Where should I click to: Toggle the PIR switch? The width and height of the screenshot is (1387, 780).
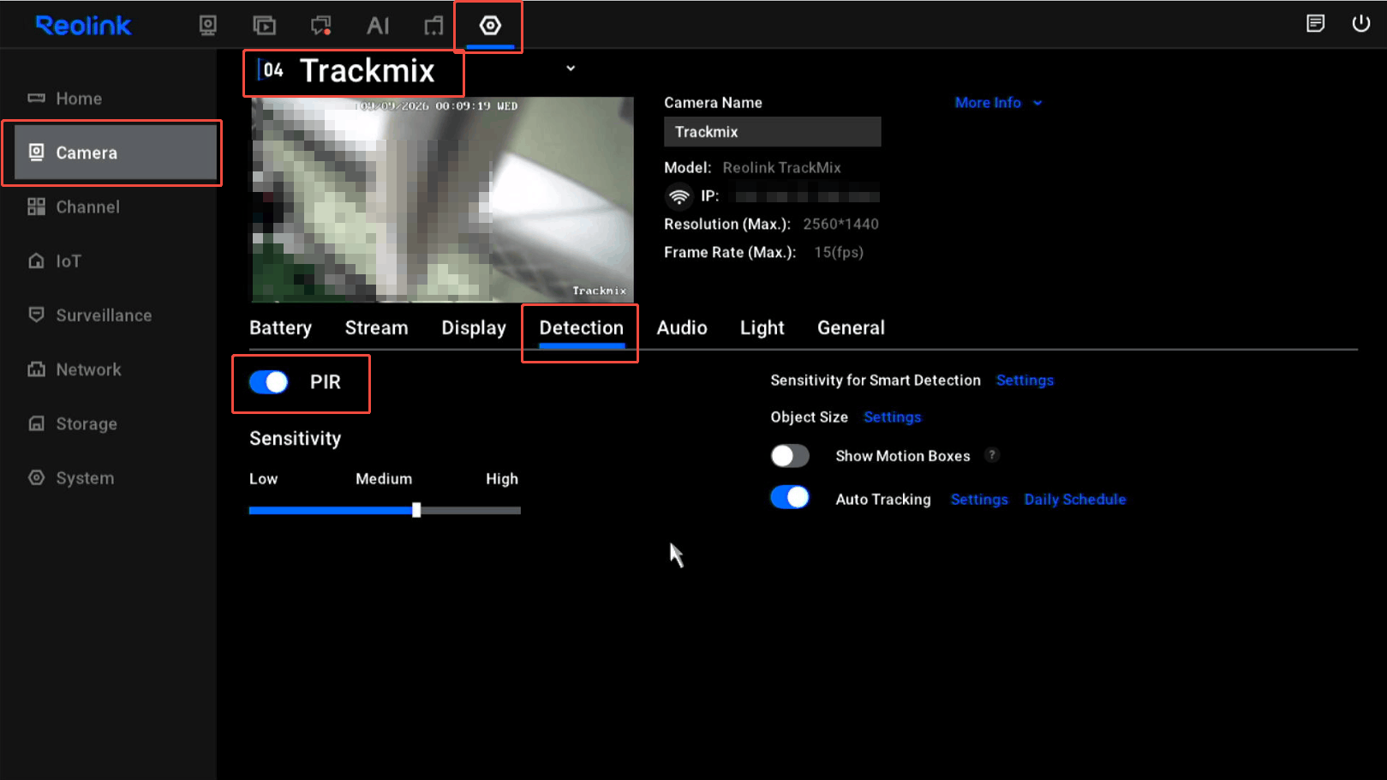click(269, 382)
